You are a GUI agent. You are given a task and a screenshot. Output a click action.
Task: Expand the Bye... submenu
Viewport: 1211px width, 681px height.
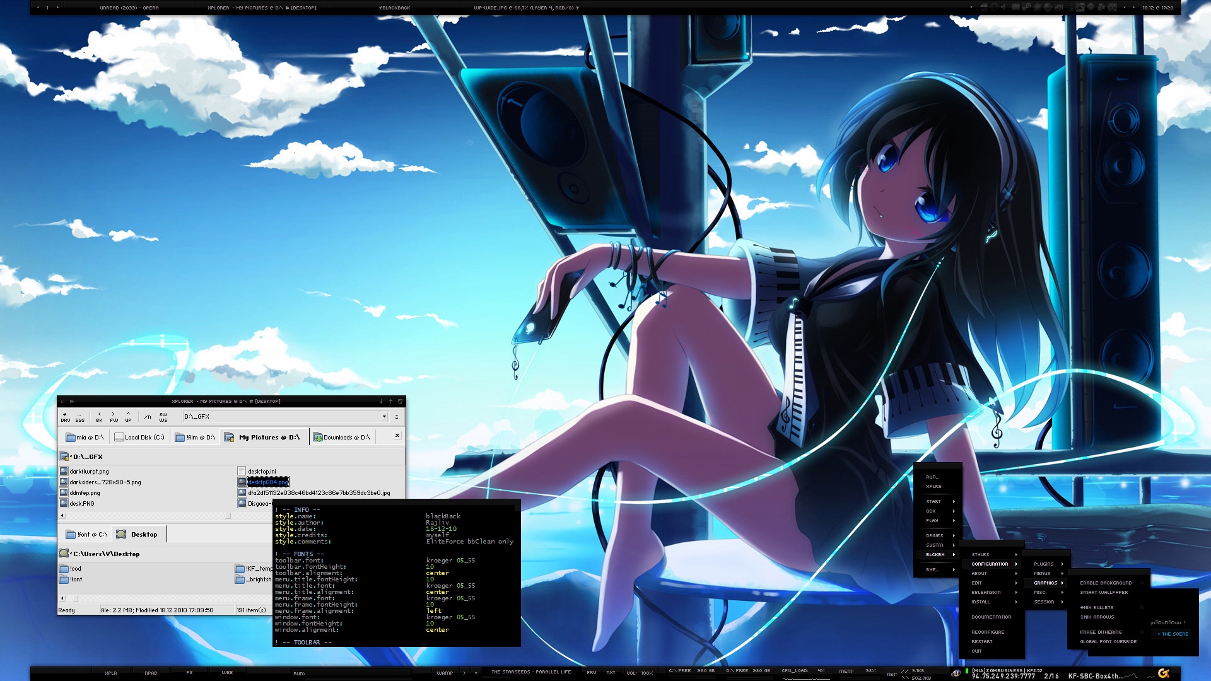point(937,569)
